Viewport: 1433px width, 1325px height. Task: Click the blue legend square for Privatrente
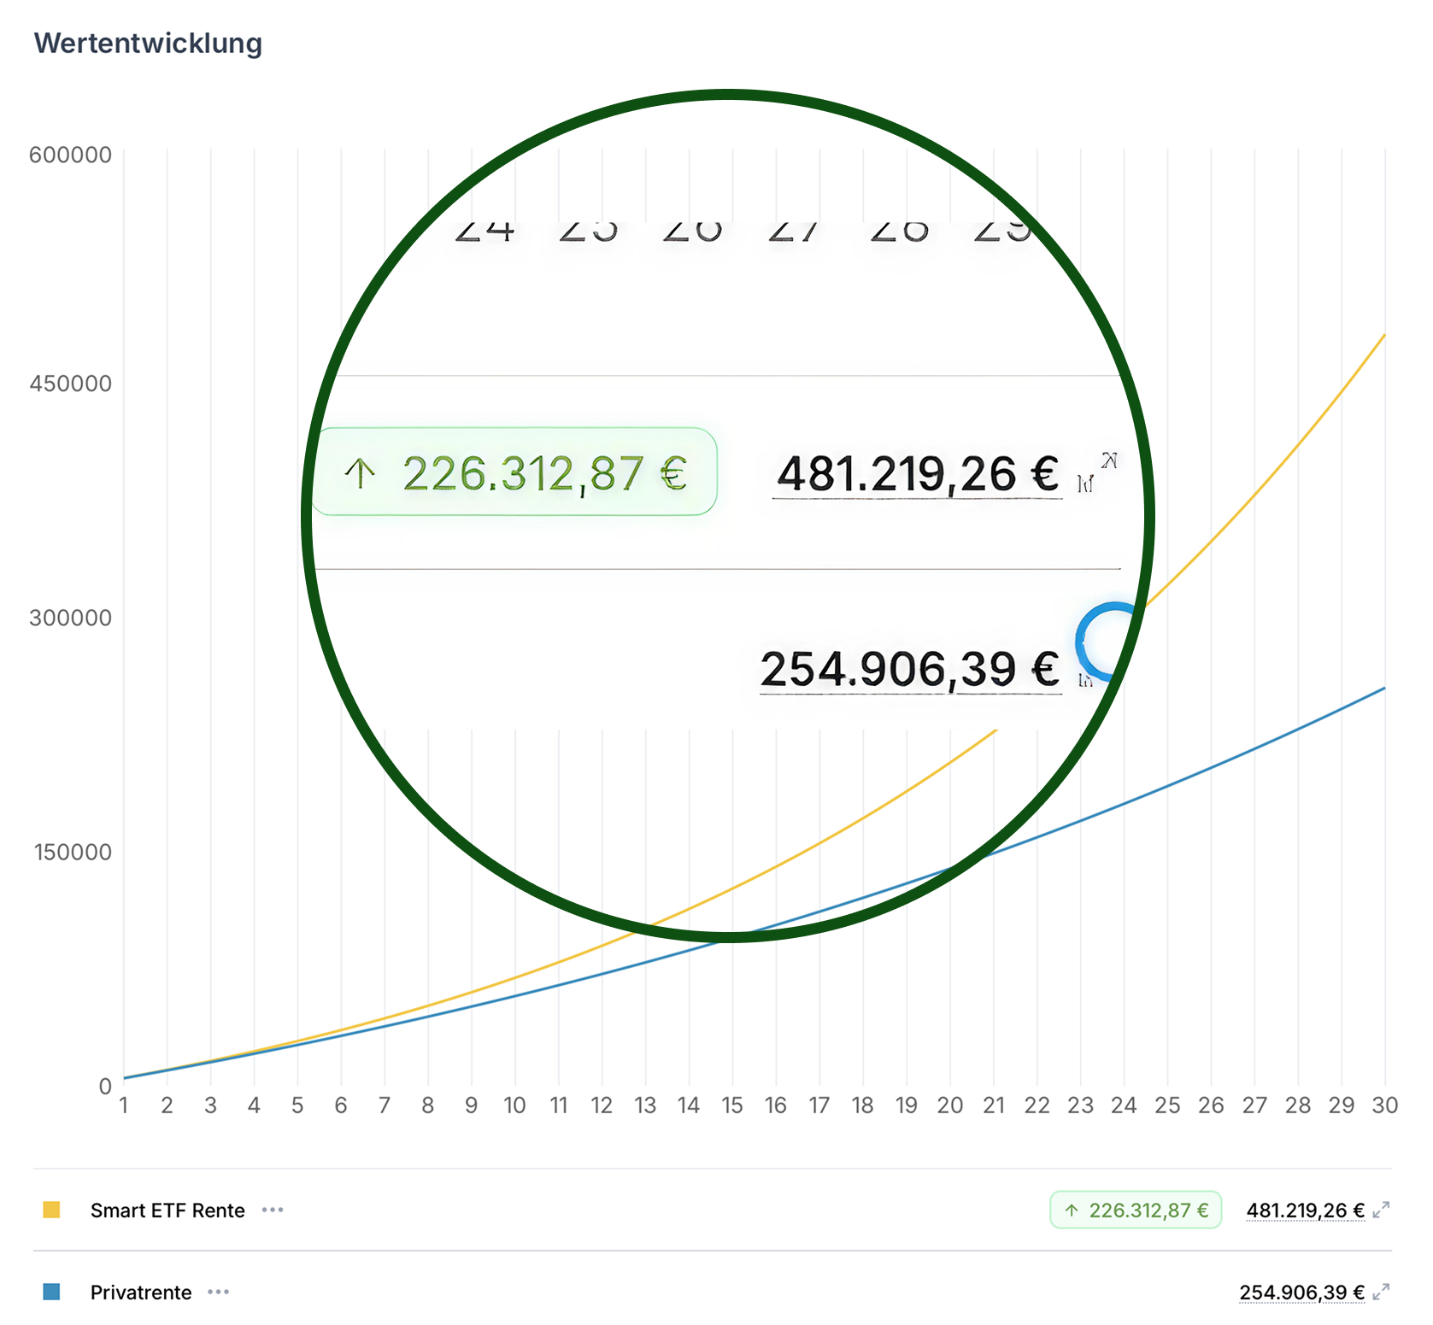click(x=52, y=1293)
